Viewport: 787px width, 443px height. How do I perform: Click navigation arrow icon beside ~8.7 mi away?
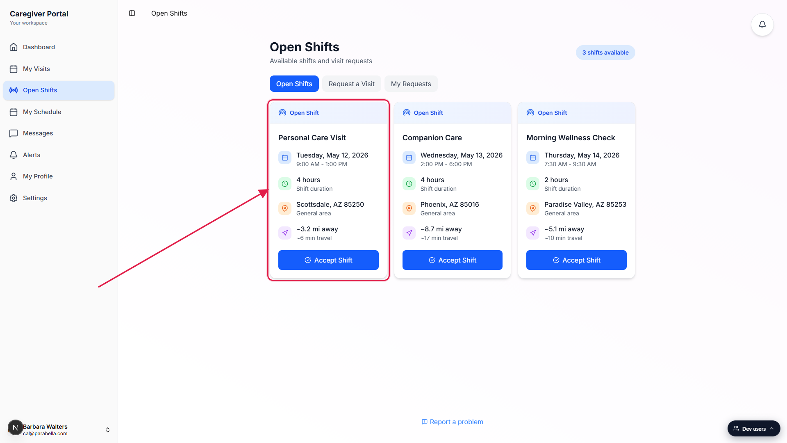coord(409,233)
